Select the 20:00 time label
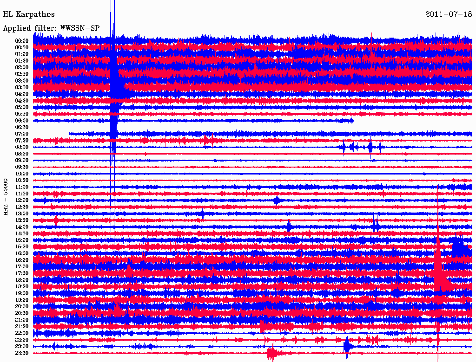Image resolution: width=476 pixels, height=362 pixels. coord(22,306)
